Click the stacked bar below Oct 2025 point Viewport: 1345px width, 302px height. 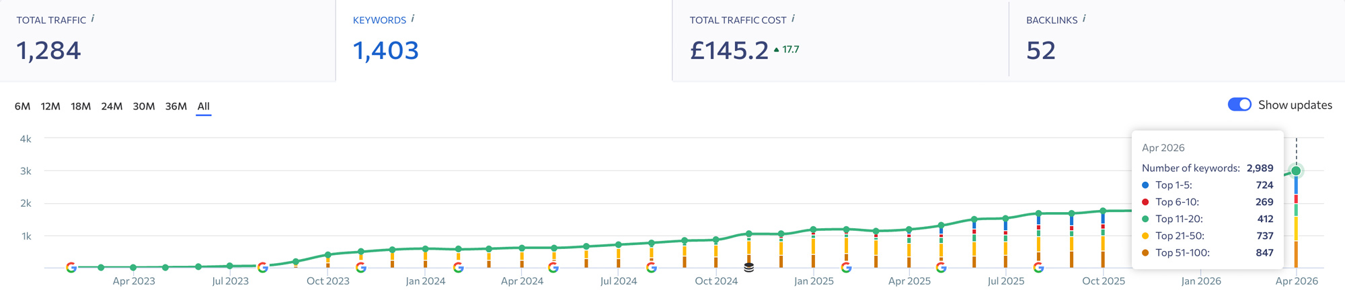[1104, 242]
